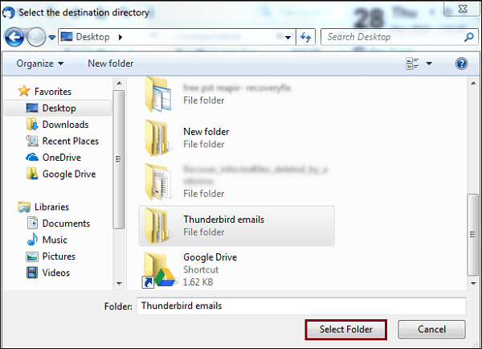Click the Thunderbird icon in title bar
The width and height of the screenshot is (482, 349).
[9, 13]
